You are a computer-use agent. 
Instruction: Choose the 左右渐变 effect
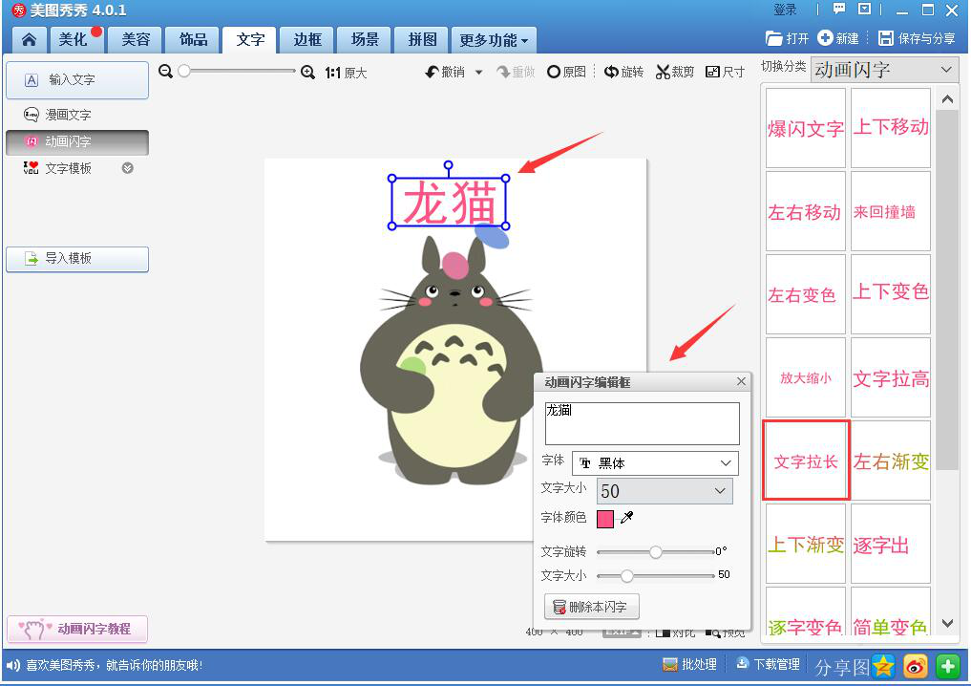click(x=891, y=461)
